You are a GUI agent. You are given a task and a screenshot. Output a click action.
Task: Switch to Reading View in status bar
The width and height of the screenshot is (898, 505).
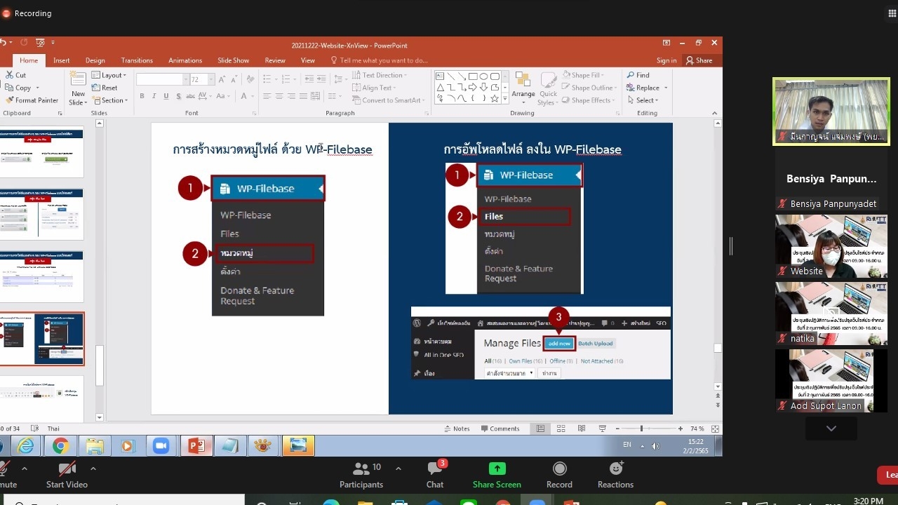point(581,429)
